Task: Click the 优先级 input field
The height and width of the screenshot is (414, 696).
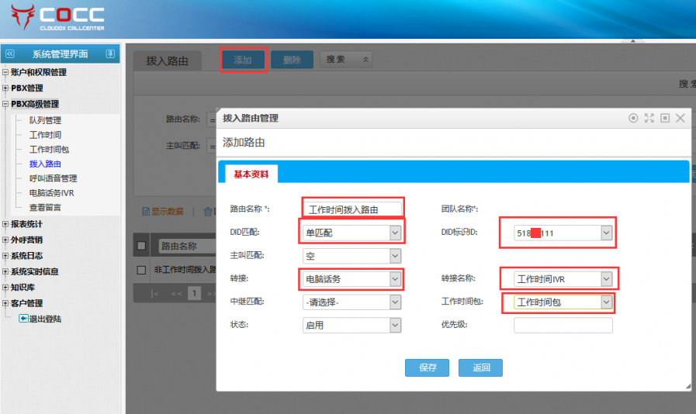Action: [563, 325]
